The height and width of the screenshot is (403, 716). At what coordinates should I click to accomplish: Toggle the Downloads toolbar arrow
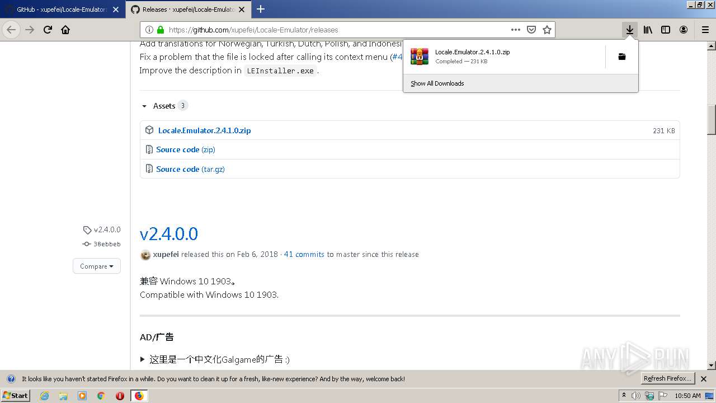[x=630, y=30]
